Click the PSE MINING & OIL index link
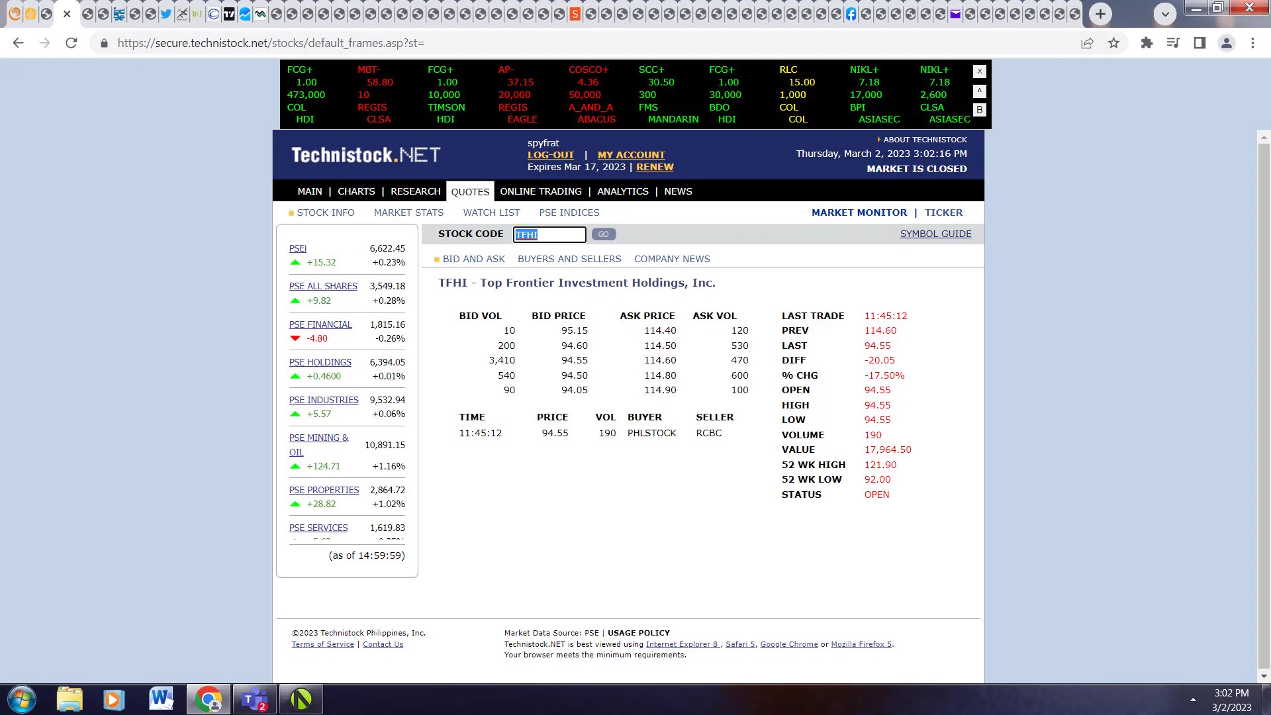The height and width of the screenshot is (715, 1271). (x=318, y=445)
